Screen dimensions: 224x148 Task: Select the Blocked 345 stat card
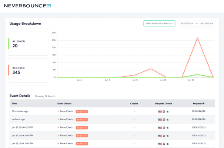click(x=29, y=70)
